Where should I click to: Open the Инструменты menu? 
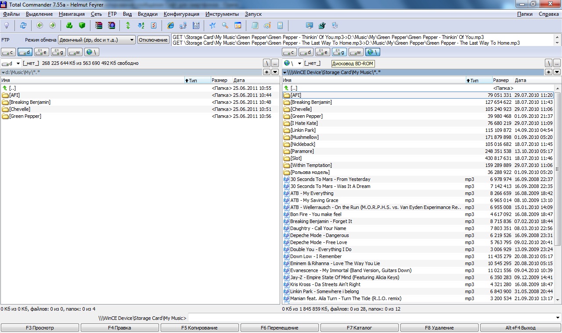(x=222, y=14)
